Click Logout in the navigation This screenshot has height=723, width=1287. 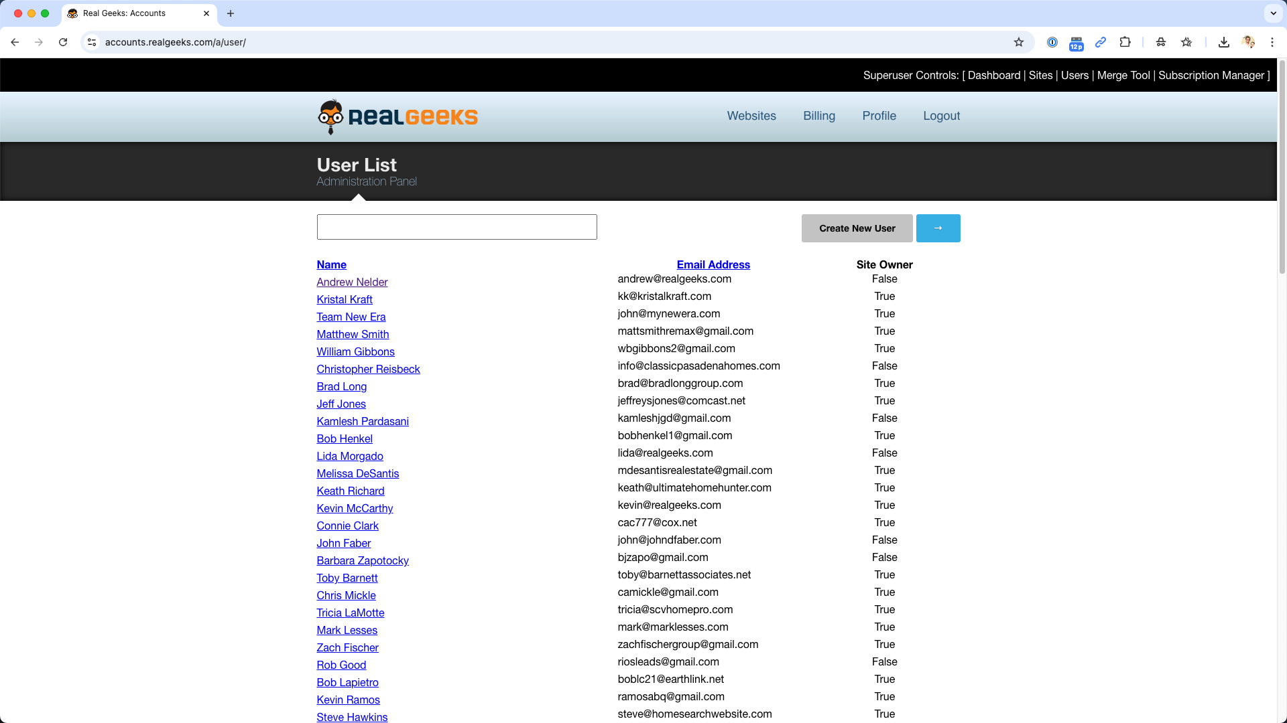tap(941, 116)
